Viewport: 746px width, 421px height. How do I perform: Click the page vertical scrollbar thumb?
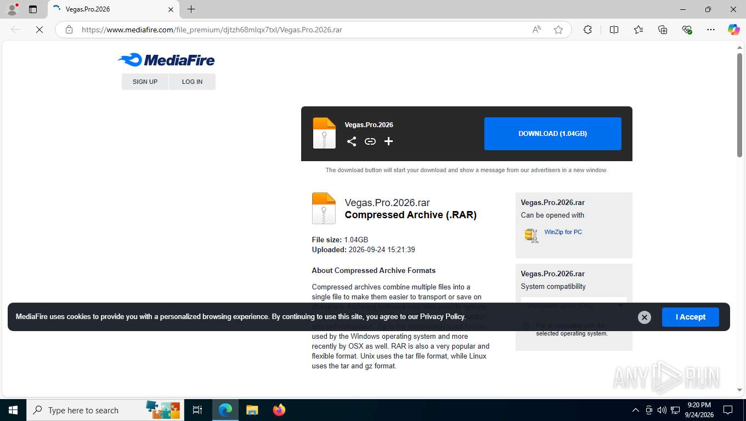coord(739,106)
